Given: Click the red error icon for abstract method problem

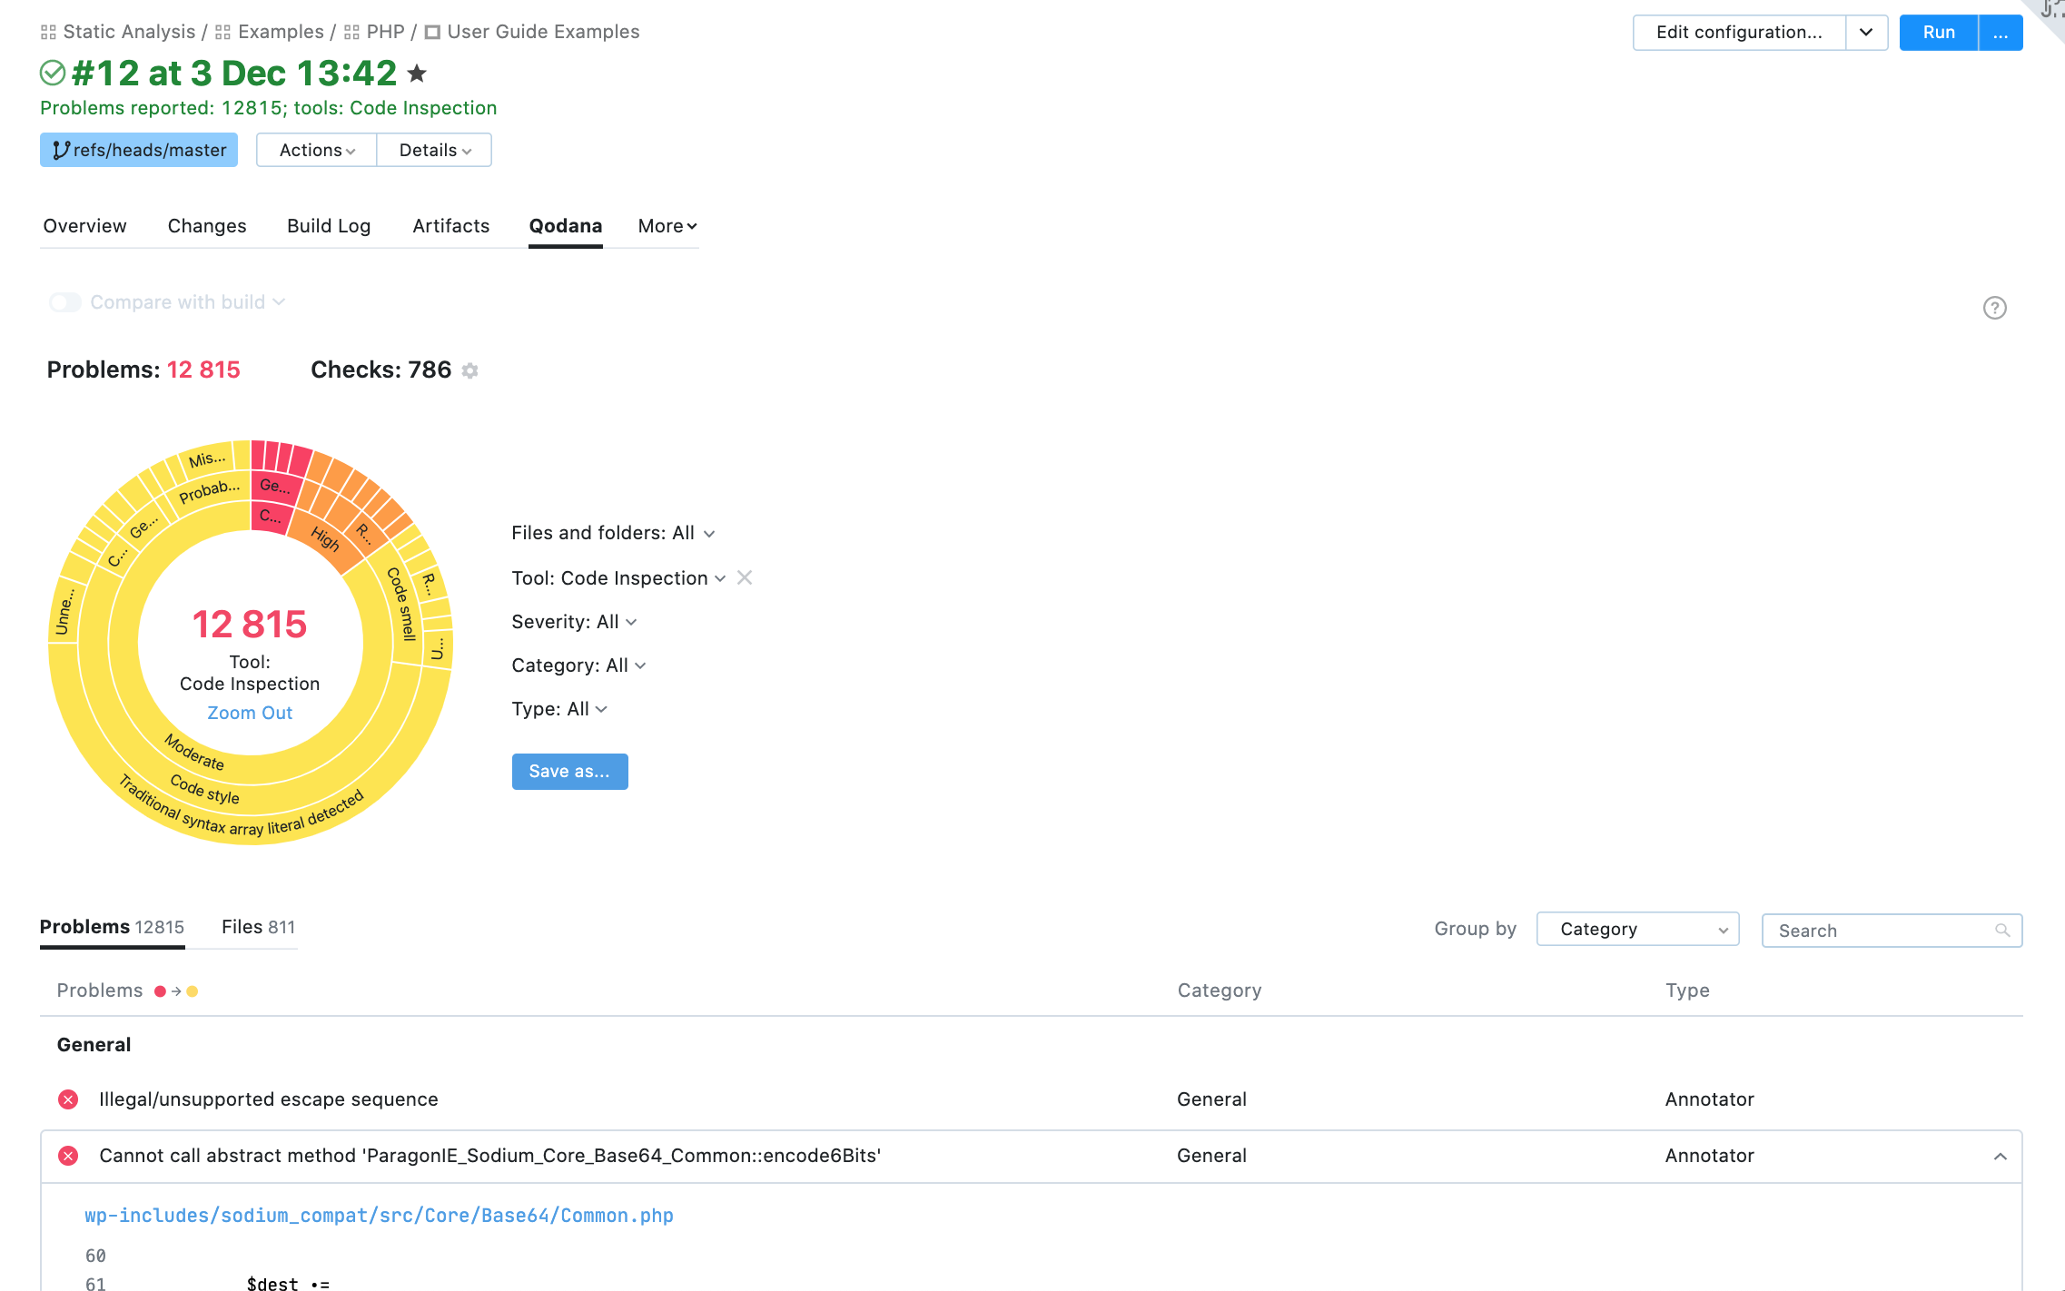Looking at the screenshot, I should (67, 1156).
